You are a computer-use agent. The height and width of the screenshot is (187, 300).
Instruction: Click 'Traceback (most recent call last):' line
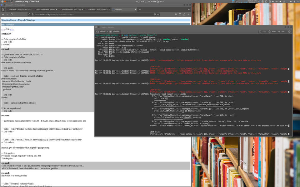pos(168,94)
